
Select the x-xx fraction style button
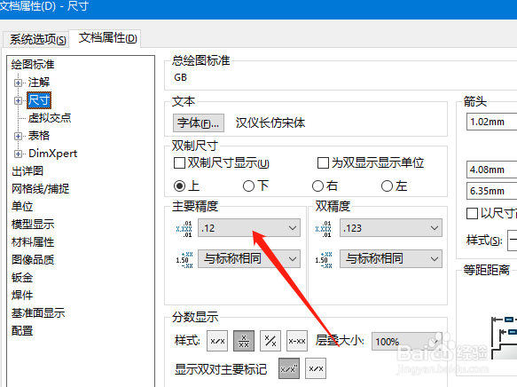297,341
